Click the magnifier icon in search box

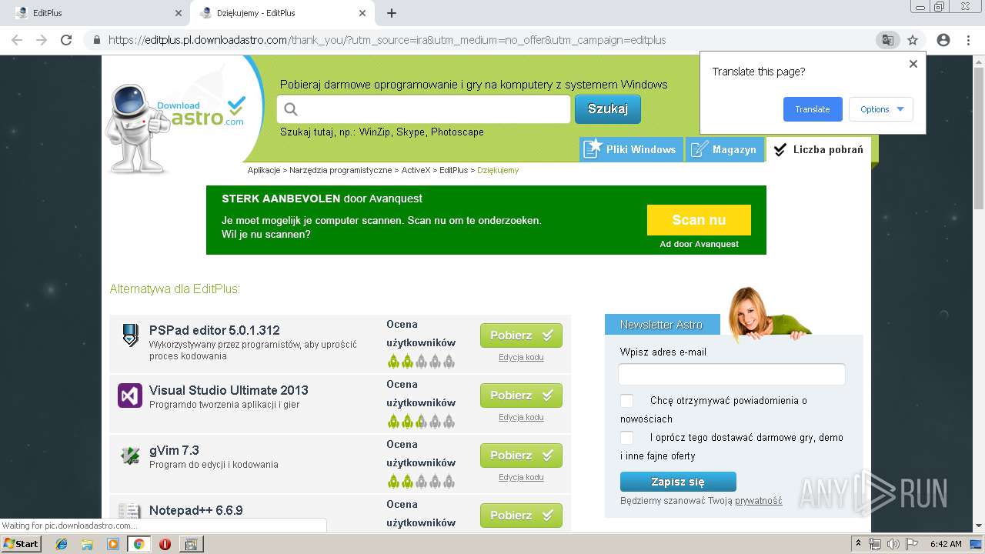click(291, 109)
